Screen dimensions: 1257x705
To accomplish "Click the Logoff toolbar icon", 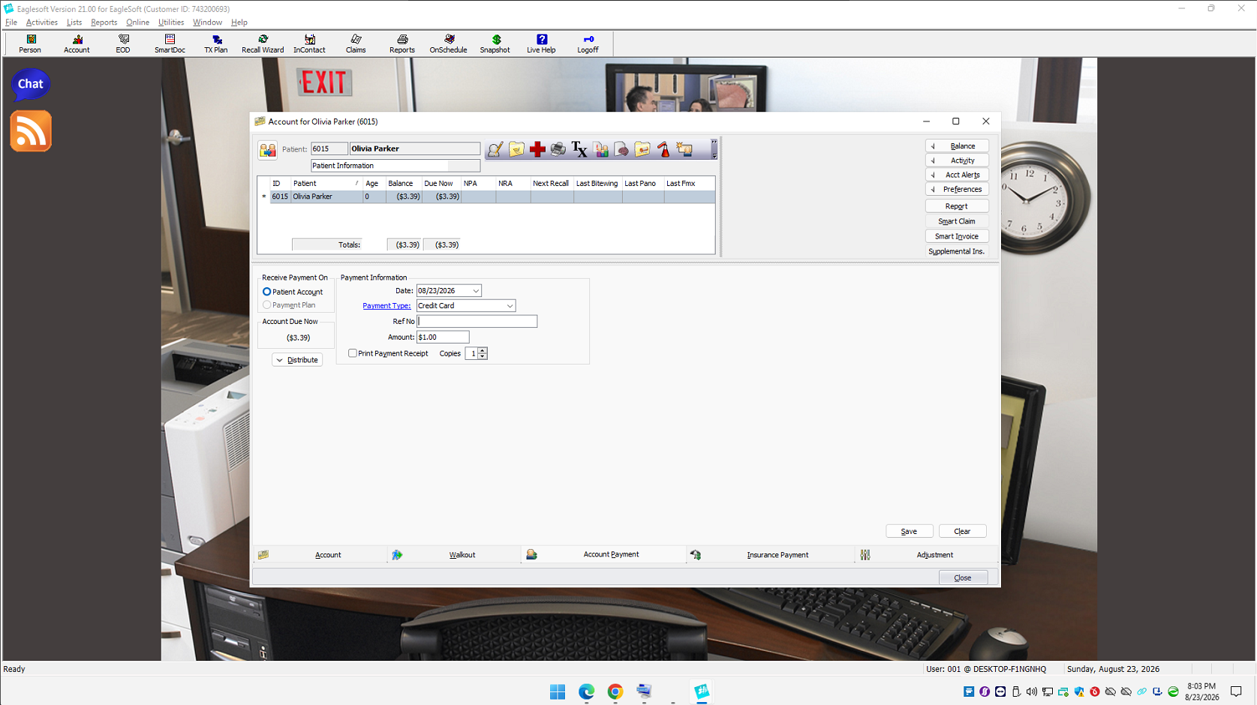I will (x=588, y=43).
